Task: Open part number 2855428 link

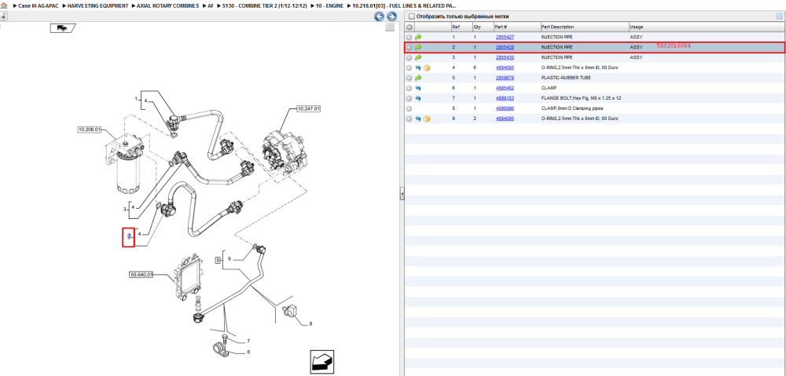Action: pyautogui.click(x=505, y=48)
